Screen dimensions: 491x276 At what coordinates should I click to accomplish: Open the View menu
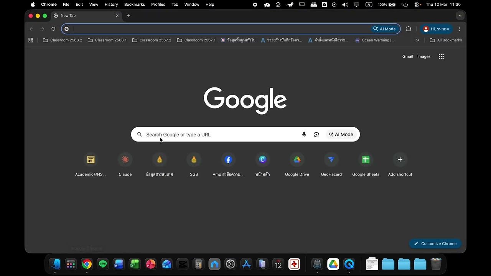pyautogui.click(x=94, y=5)
